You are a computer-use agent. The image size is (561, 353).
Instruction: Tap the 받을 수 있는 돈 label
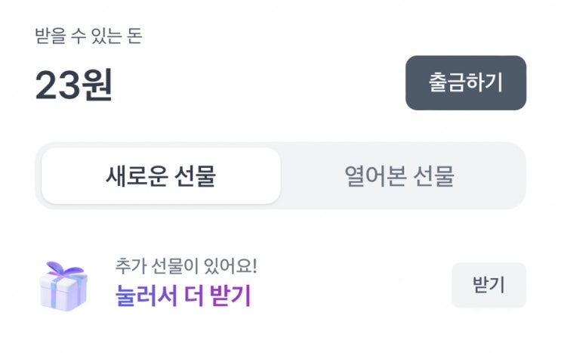pos(88,36)
